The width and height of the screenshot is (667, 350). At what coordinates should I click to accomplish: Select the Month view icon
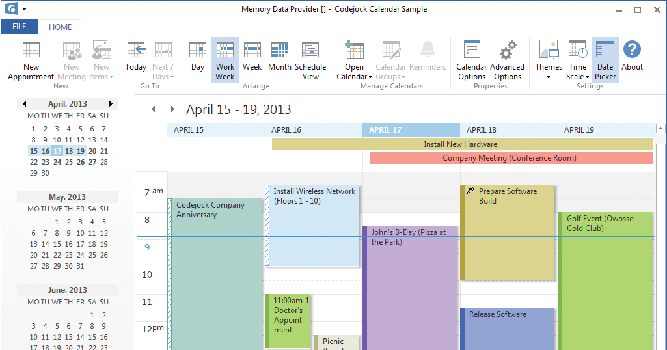[x=280, y=51]
